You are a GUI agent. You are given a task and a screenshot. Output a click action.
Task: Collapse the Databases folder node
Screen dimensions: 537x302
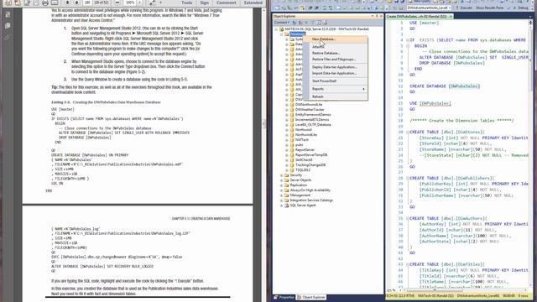click(282, 34)
